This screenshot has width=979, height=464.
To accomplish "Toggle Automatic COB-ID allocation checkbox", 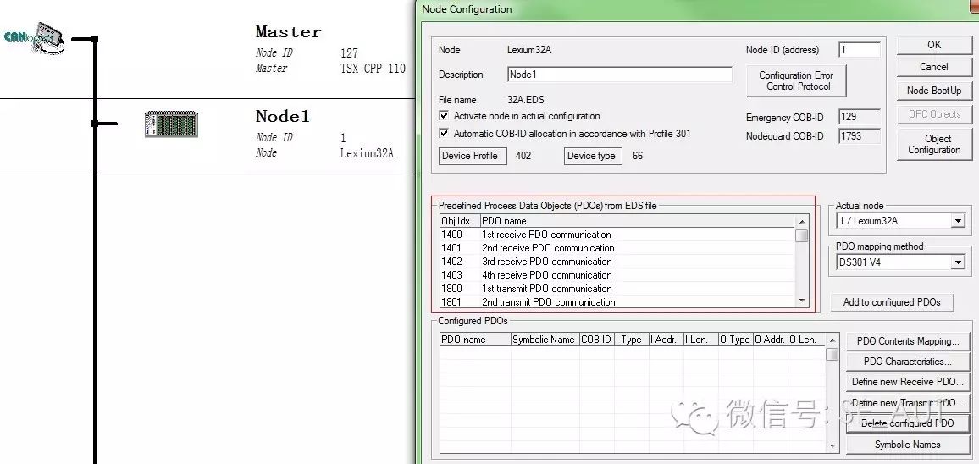I will pyautogui.click(x=444, y=133).
